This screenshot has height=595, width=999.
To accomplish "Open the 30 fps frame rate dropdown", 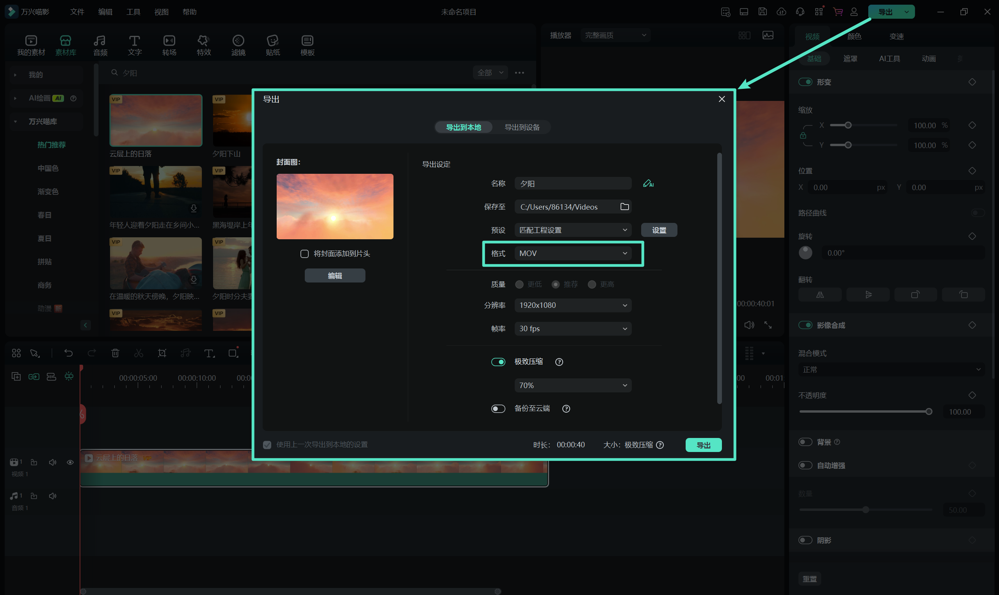I will coord(572,329).
